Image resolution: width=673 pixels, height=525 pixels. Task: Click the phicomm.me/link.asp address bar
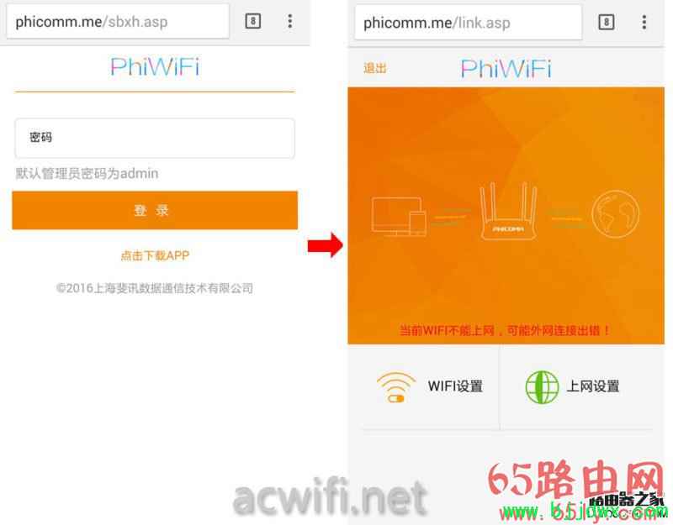click(469, 23)
